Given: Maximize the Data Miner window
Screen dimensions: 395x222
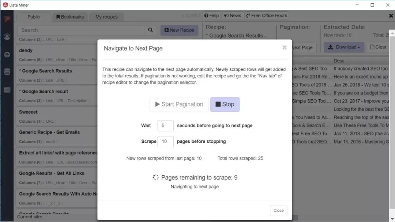Looking at the screenshot, I should tap(372, 5).
